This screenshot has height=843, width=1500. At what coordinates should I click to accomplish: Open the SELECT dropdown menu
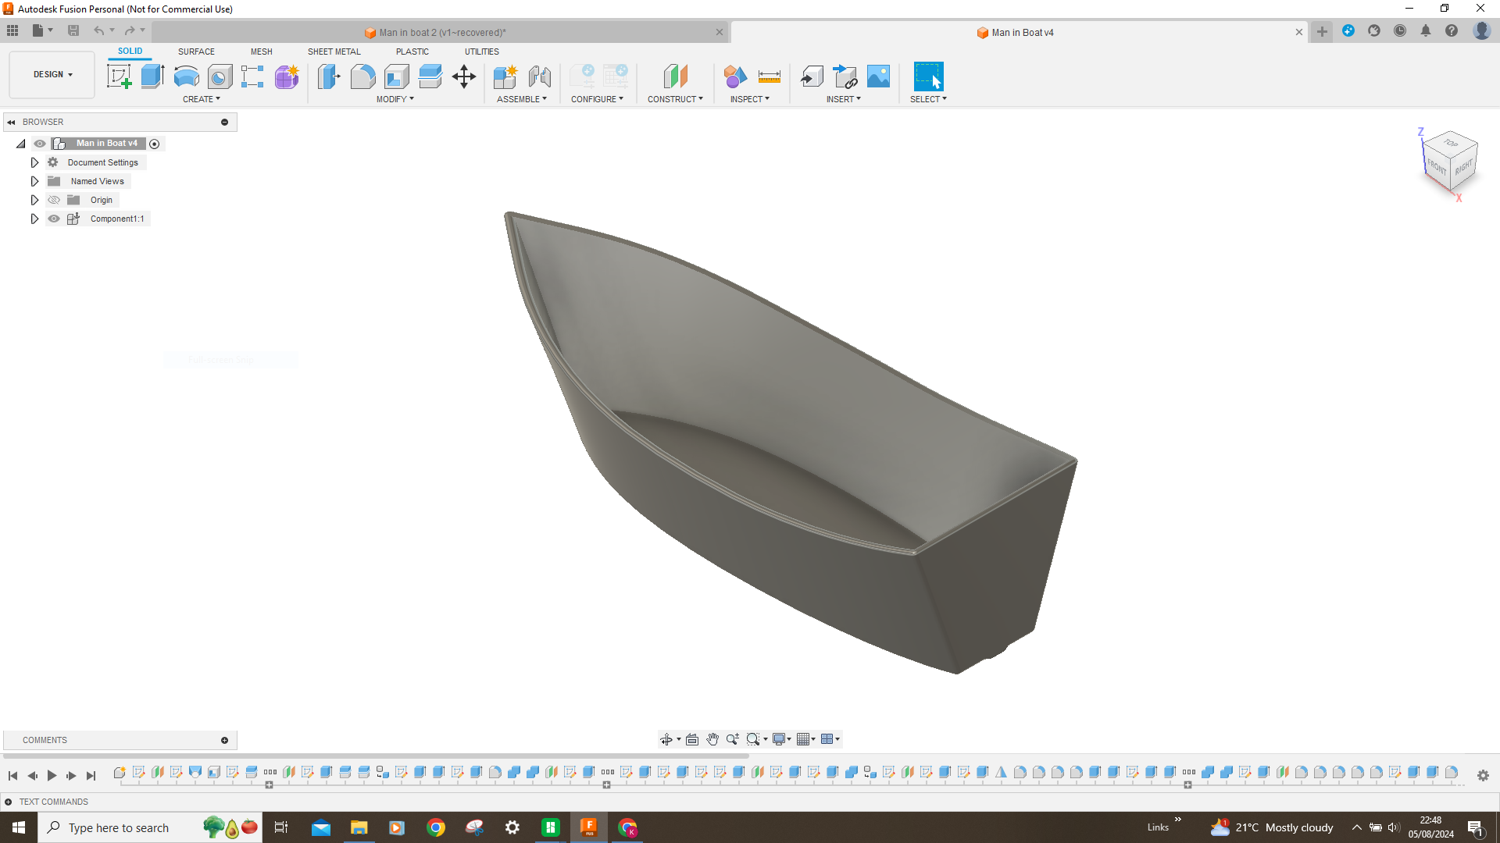(928, 99)
